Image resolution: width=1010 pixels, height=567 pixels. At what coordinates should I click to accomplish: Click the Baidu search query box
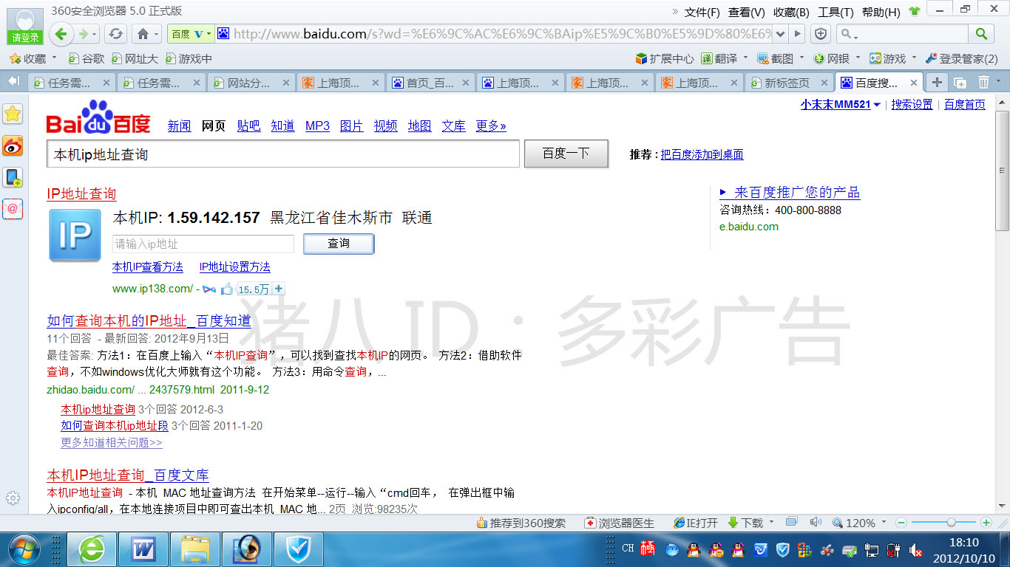tap(283, 154)
